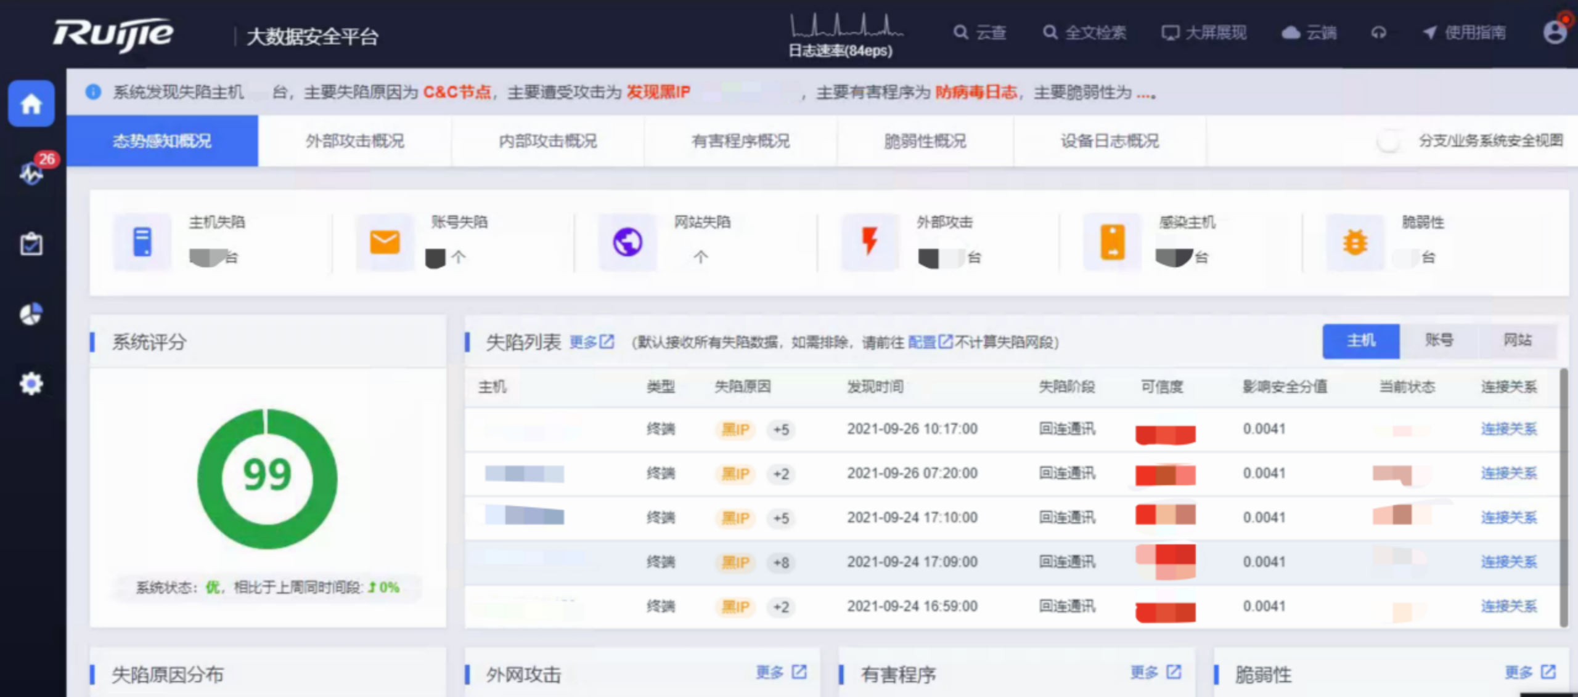Click the log rate sparkline chart
This screenshot has width=1578, height=697.
(846, 25)
